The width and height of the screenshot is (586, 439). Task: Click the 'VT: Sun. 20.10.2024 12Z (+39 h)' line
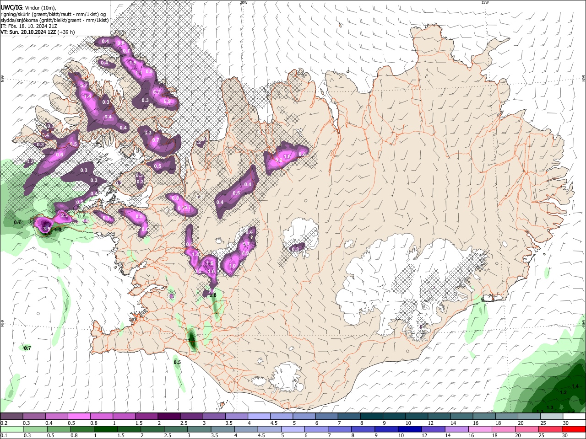(38, 32)
